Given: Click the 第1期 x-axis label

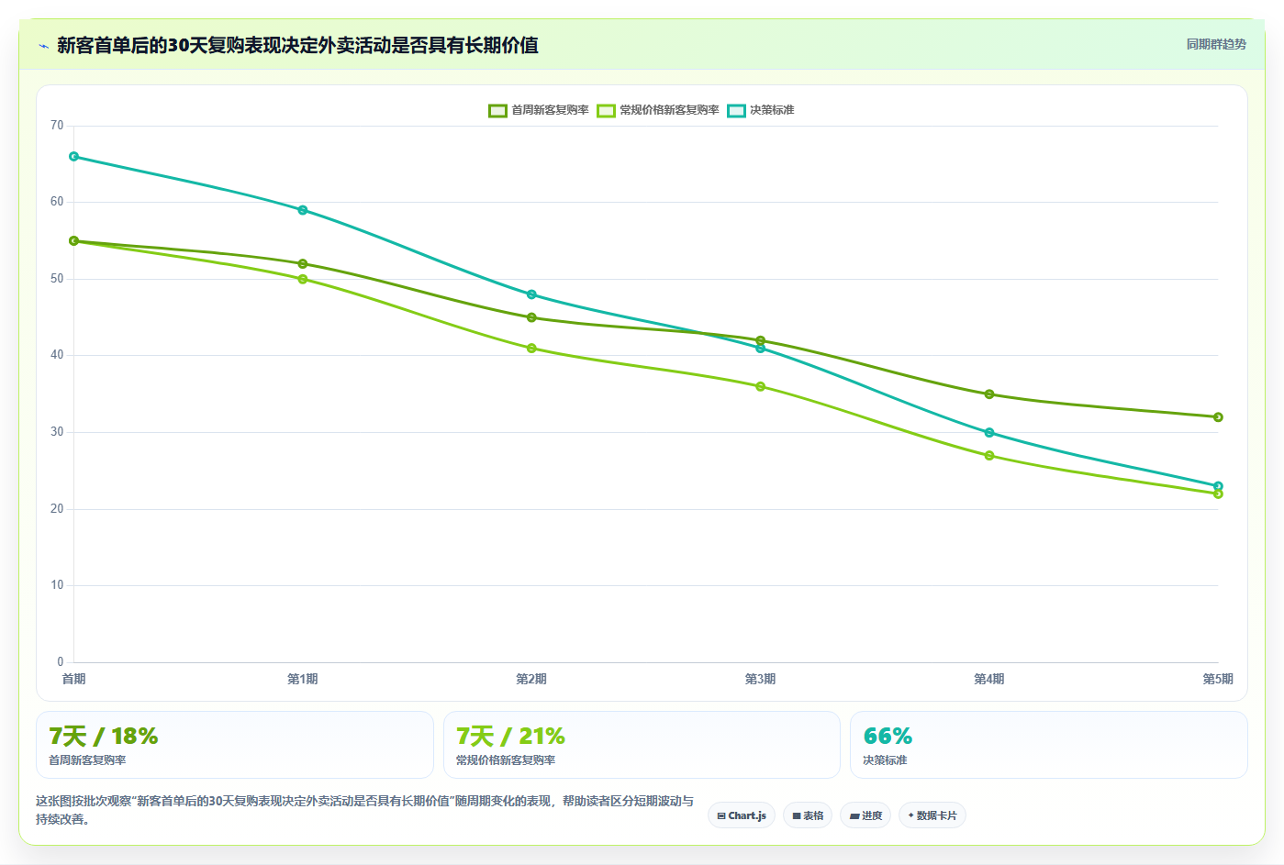Looking at the screenshot, I should click(x=303, y=679).
